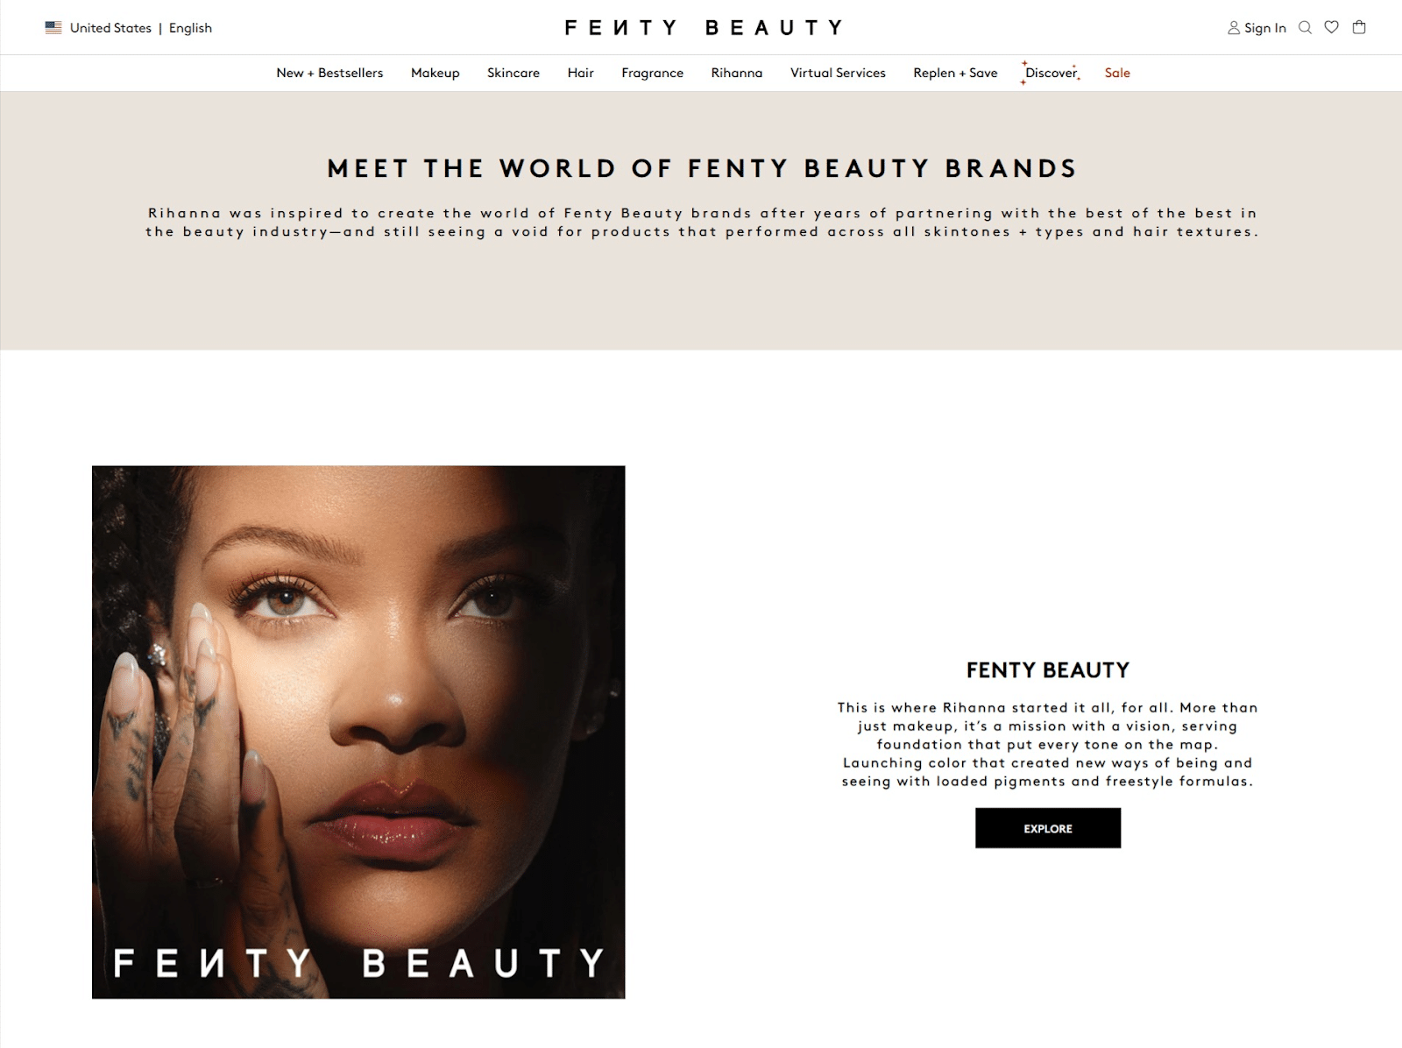Open the New + Bestsellers menu
Image resolution: width=1402 pixels, height=1048 pixels.
point(329,73)
